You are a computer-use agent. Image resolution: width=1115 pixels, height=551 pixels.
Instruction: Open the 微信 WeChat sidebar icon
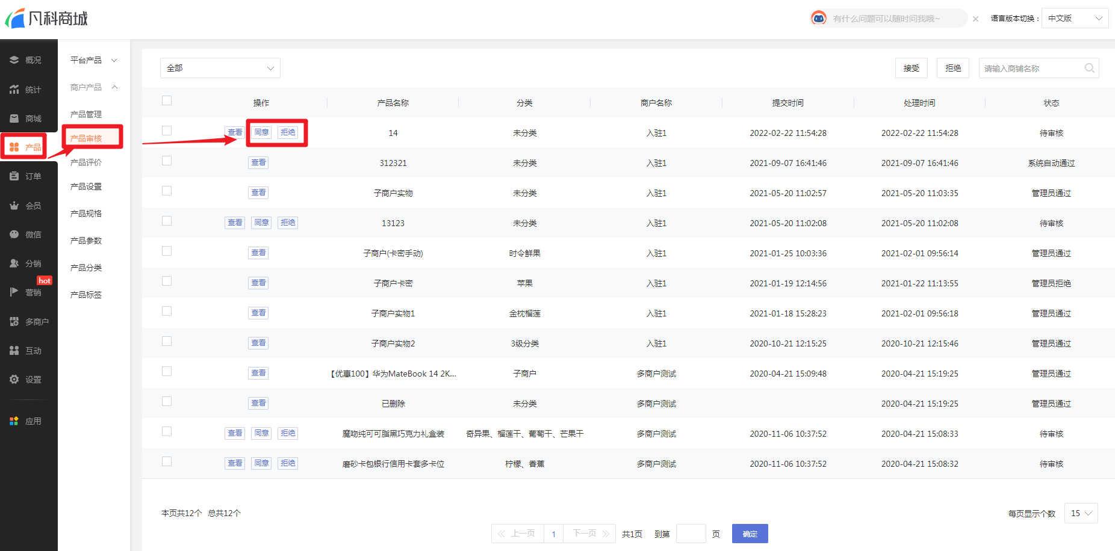click(14, 235)
